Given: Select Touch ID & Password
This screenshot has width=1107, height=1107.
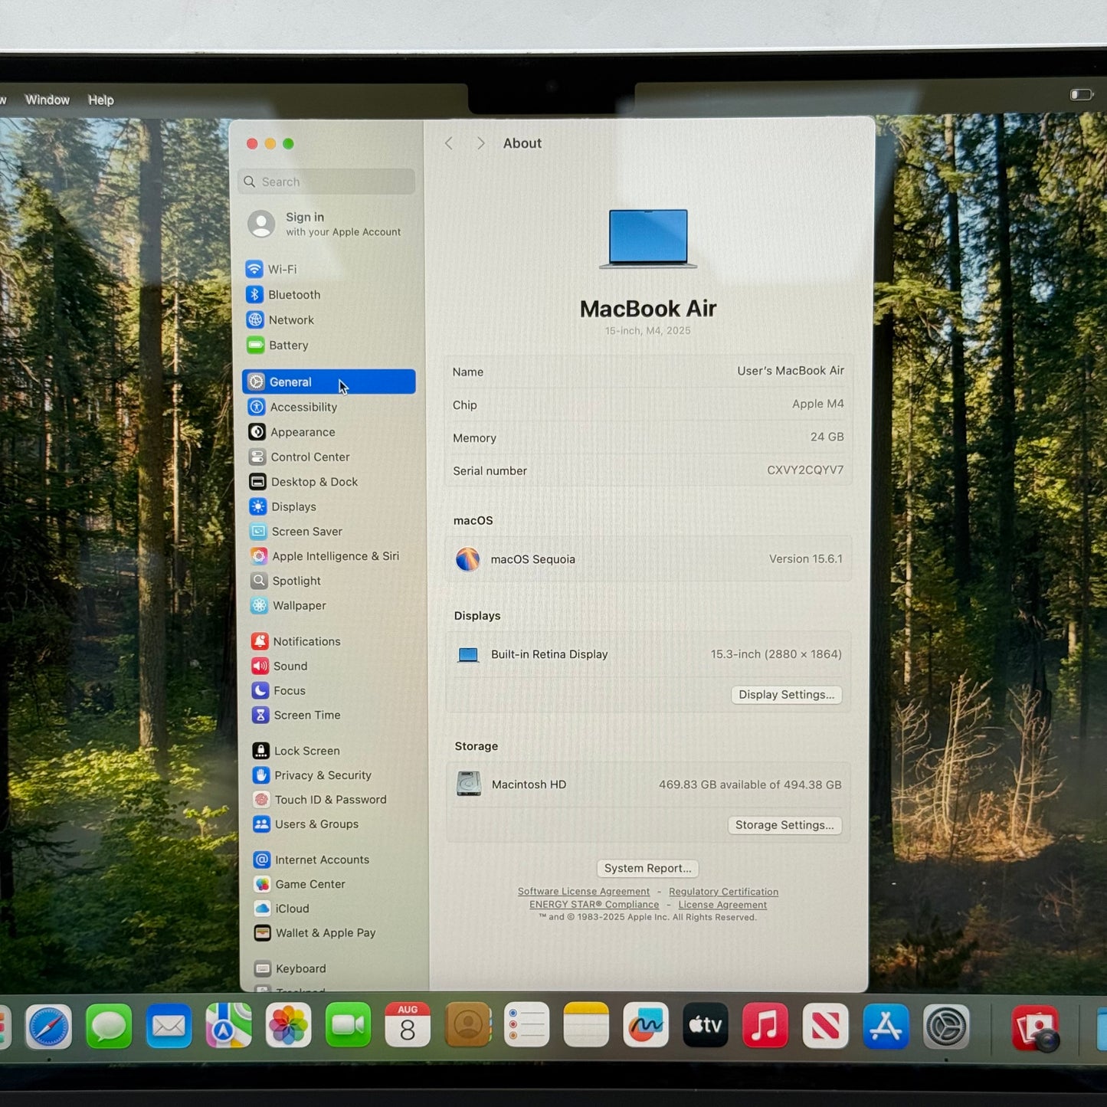Looking at the screenshot, I should pyautogui.click(x=319, y=800).
